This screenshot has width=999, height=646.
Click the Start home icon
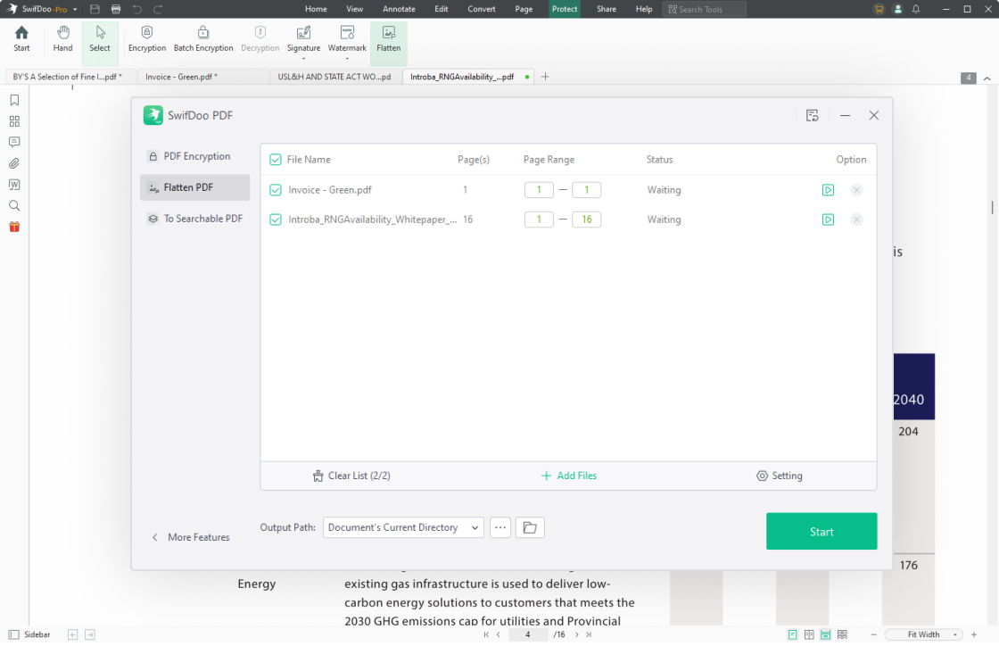click(21, 39)
